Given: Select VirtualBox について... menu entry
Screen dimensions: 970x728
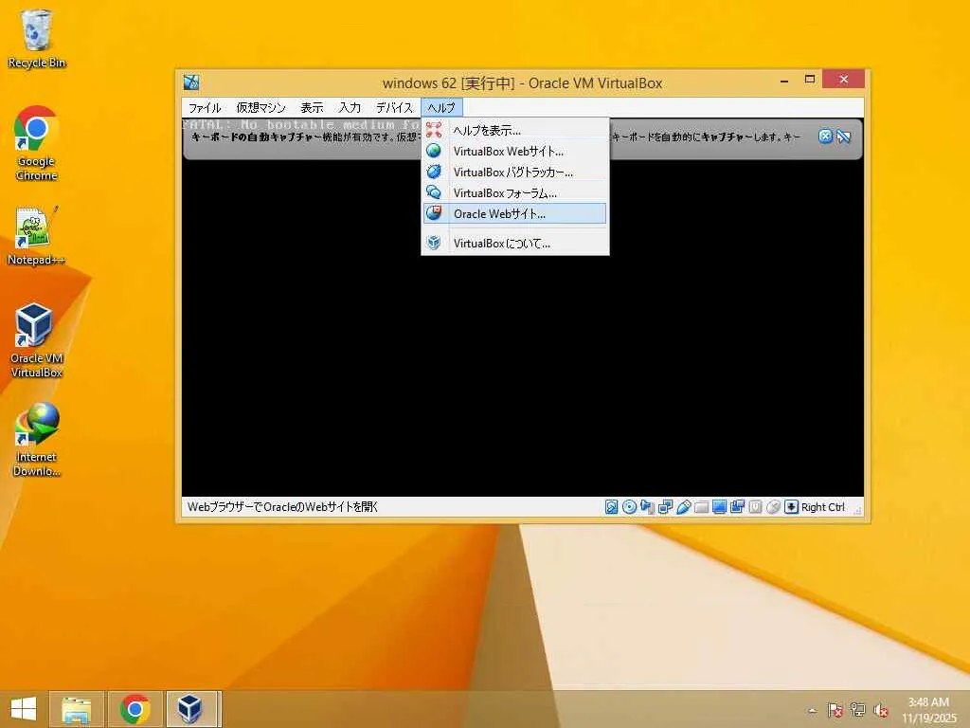Looking at the screenshot, I should [x=514, y=244].
